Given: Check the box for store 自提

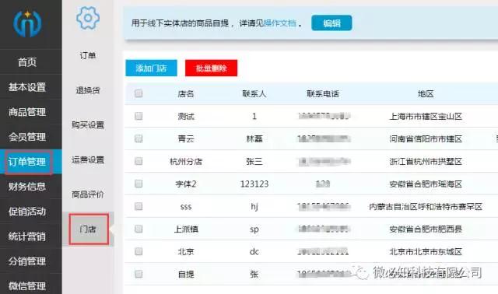Looking at the screenshot, I should pyautogui.click(x=139, y=274).
